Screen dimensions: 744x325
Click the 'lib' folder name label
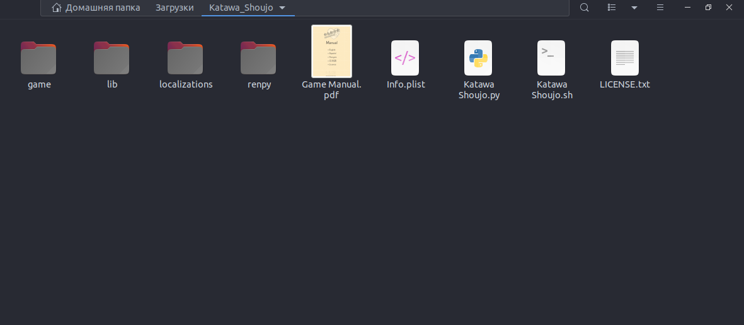pos(112,84)
